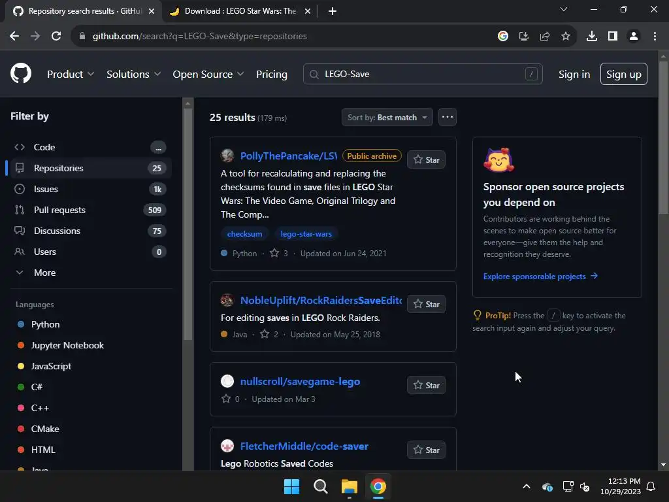Click the install app icon in address bar
669x502 pixels.
coord(523,37)
